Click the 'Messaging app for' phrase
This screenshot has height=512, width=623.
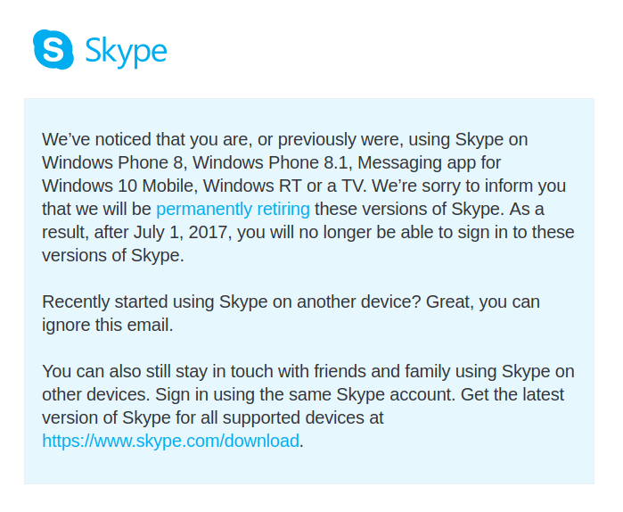click(429, 163)
